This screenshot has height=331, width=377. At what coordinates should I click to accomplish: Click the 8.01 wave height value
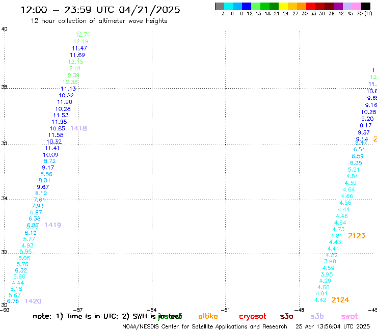click(x=44, y=181)
